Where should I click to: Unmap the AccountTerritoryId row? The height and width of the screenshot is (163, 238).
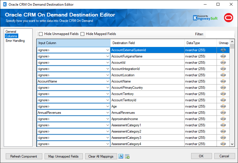tap(223, 100)
